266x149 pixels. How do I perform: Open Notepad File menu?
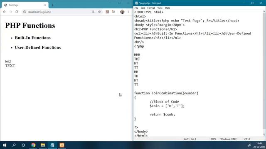(136, 8)
